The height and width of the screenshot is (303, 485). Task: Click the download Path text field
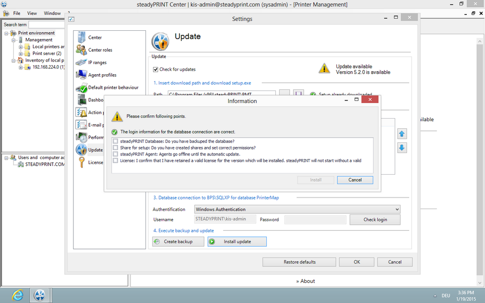pos(222,93)
